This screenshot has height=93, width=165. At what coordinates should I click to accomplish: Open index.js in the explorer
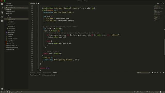[x=10, y=36]
